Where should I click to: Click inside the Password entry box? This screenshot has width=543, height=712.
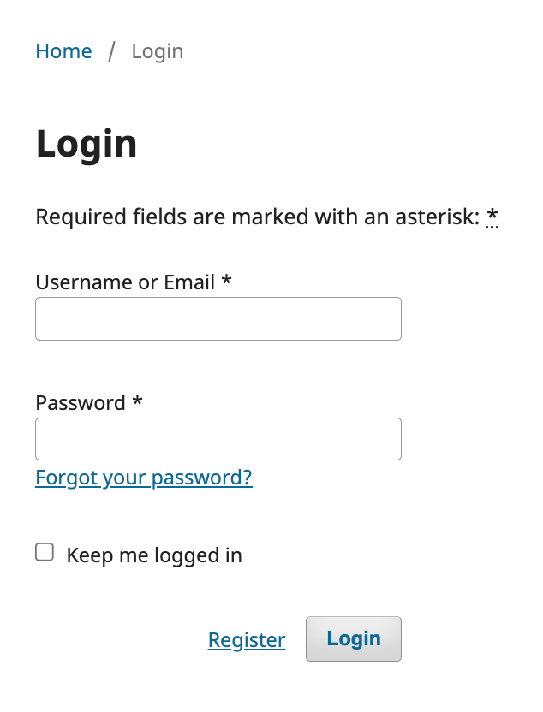point(218,438)
